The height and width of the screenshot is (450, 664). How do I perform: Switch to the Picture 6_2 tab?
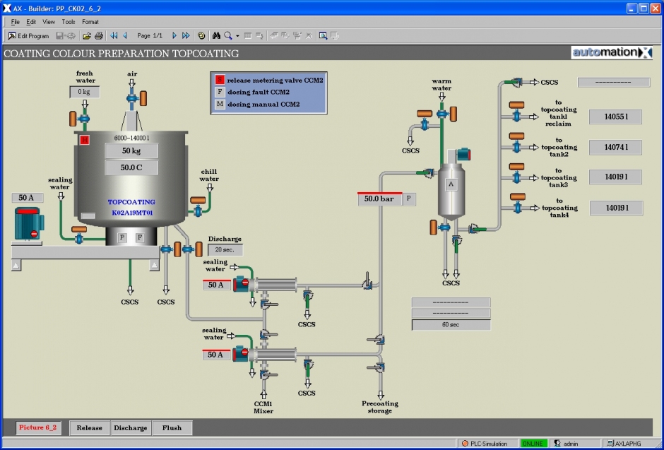(x=38, y=427)
